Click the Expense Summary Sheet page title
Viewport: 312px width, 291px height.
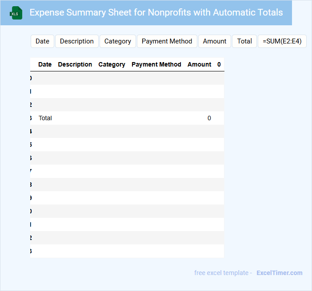(156, 12)
